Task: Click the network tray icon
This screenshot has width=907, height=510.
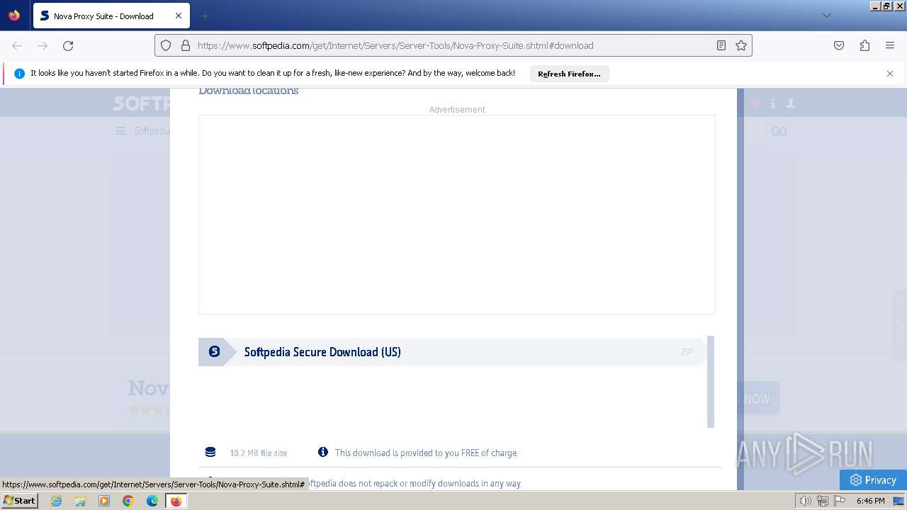Action: click(823, 501)
